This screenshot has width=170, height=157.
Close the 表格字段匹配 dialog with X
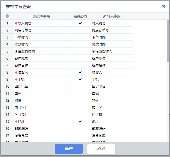[x=164, y=6]
